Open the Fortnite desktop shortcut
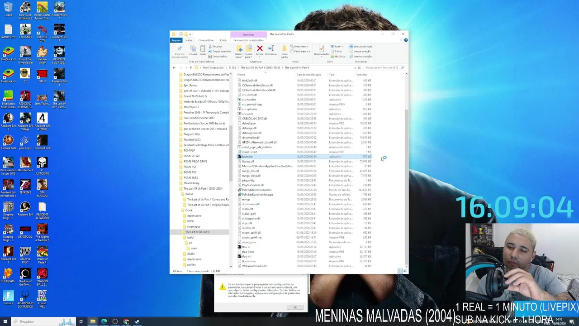Image resolution: width=579 pixels, height=326 pixels. pos(8,297)
